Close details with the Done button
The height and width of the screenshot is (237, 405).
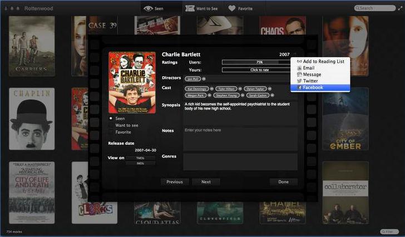[283, 182]
